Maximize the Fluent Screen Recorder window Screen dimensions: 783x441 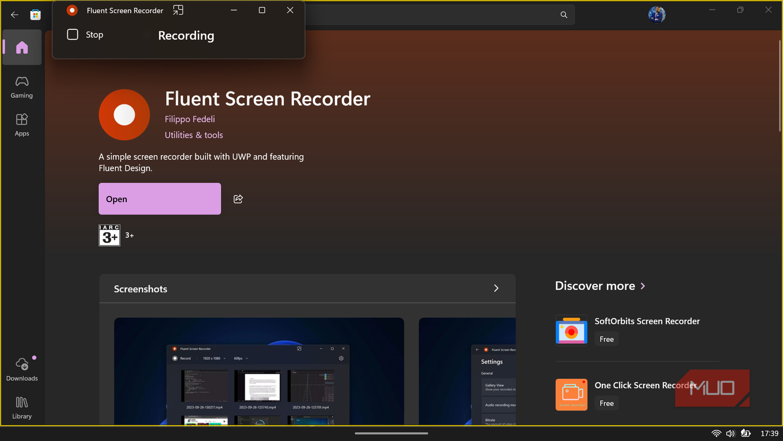coord(262,10)
